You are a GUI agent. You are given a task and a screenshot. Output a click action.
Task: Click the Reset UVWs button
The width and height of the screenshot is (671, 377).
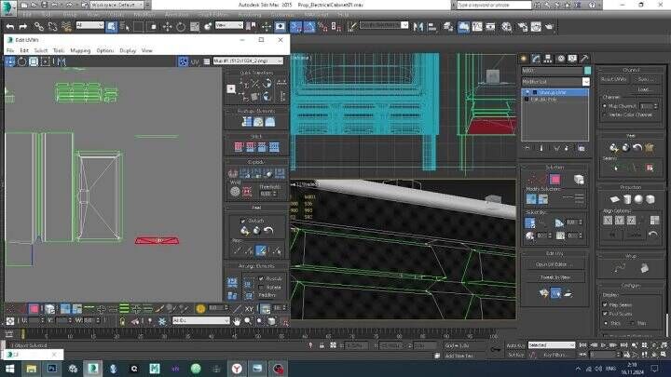613,79
